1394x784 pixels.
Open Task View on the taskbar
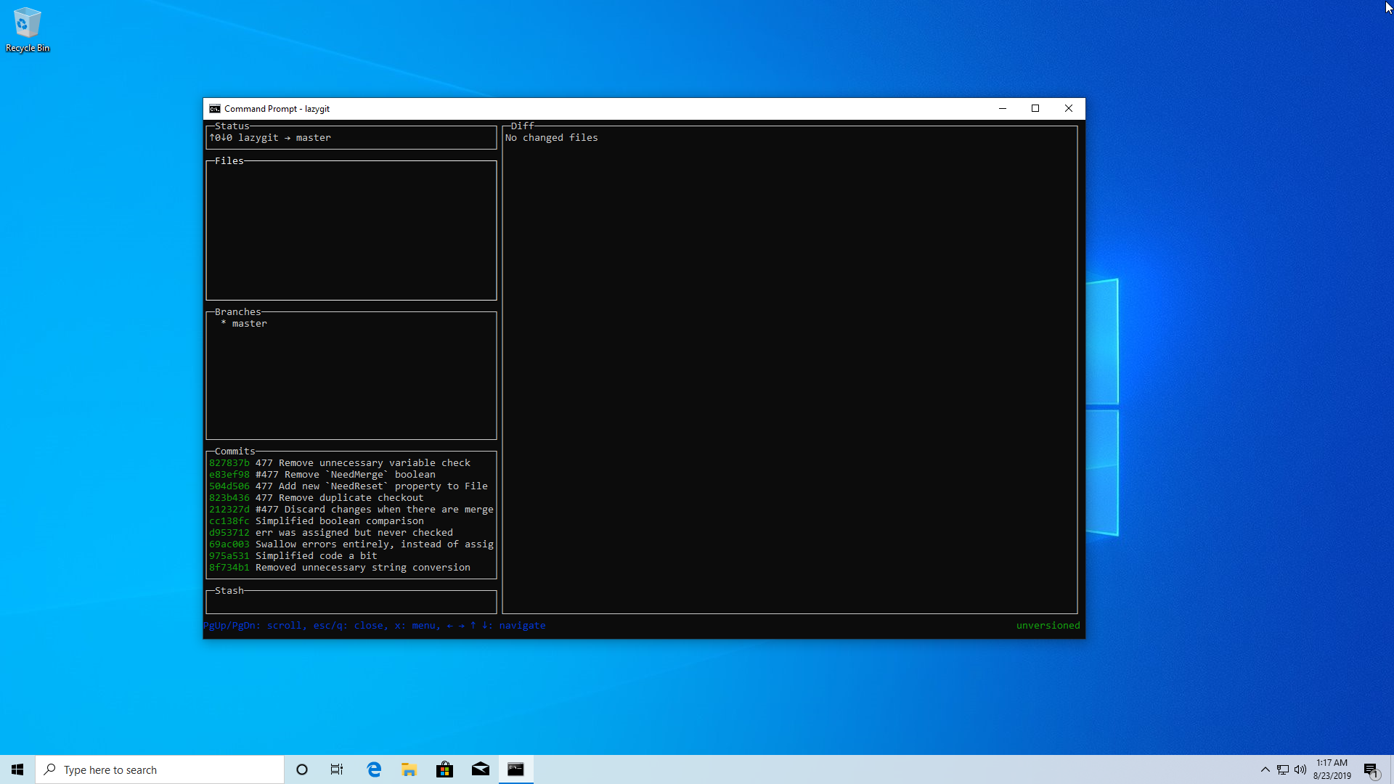[x=337, y=769]
